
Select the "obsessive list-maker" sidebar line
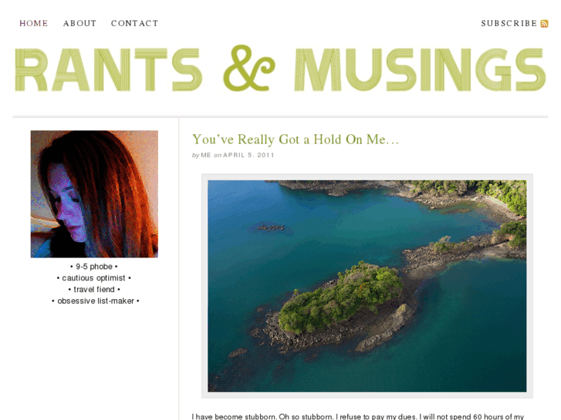[96, 301]
